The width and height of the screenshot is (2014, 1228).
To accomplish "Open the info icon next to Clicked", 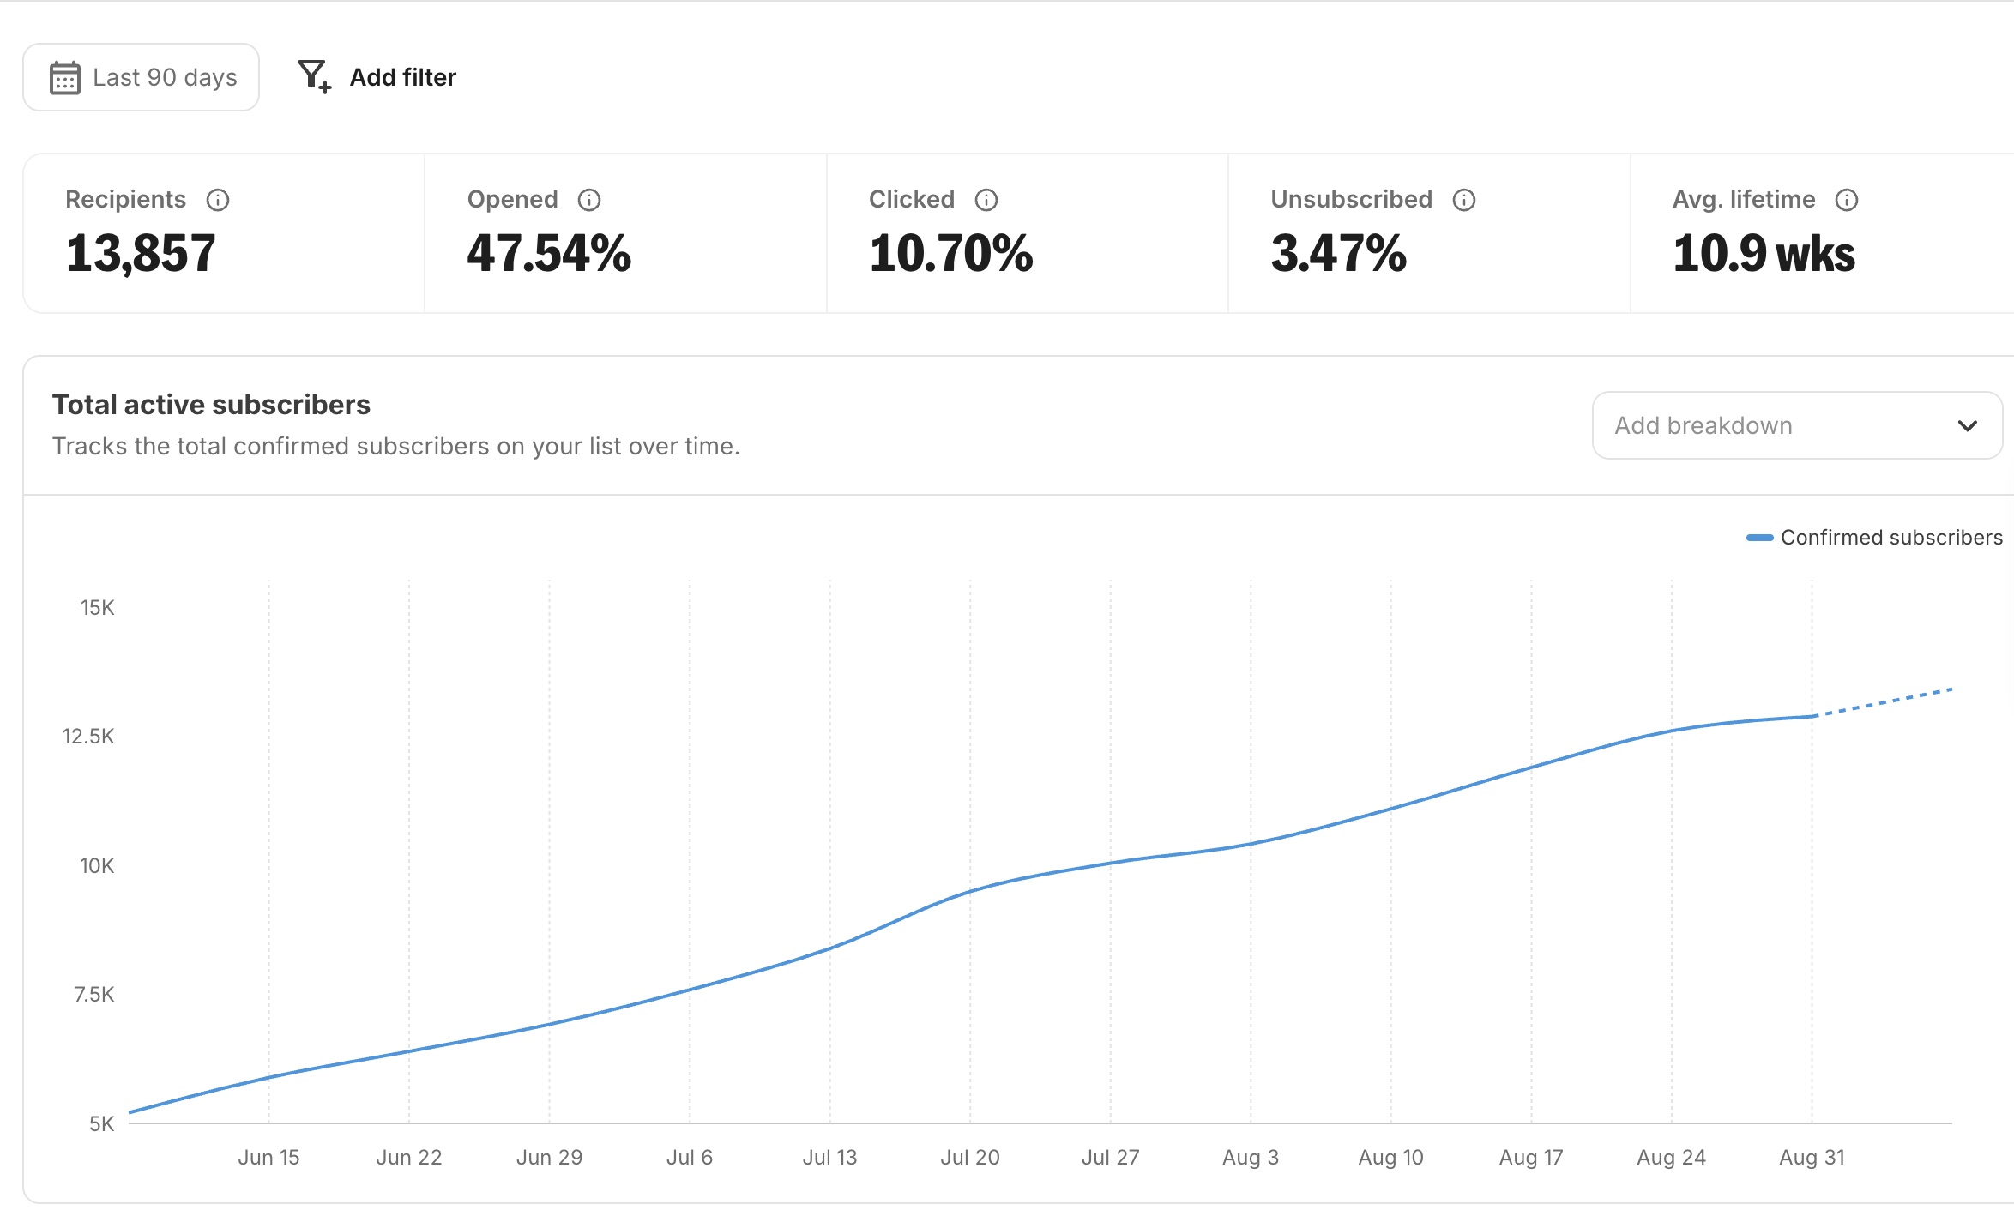I will [x=986, y=200].
